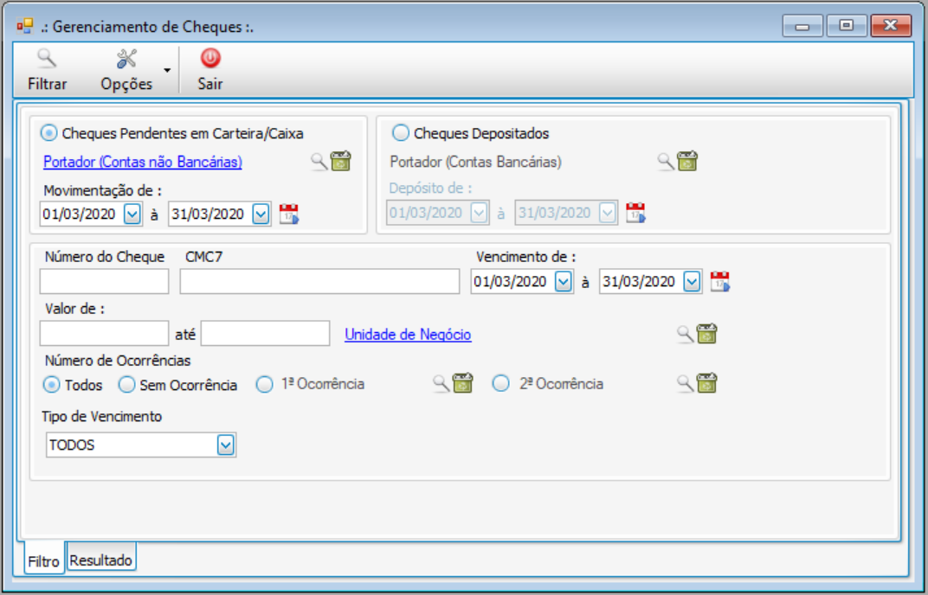
Task: Click clear bin icon beside 2ª Ocorrência
Action: (x=707, y=383)
